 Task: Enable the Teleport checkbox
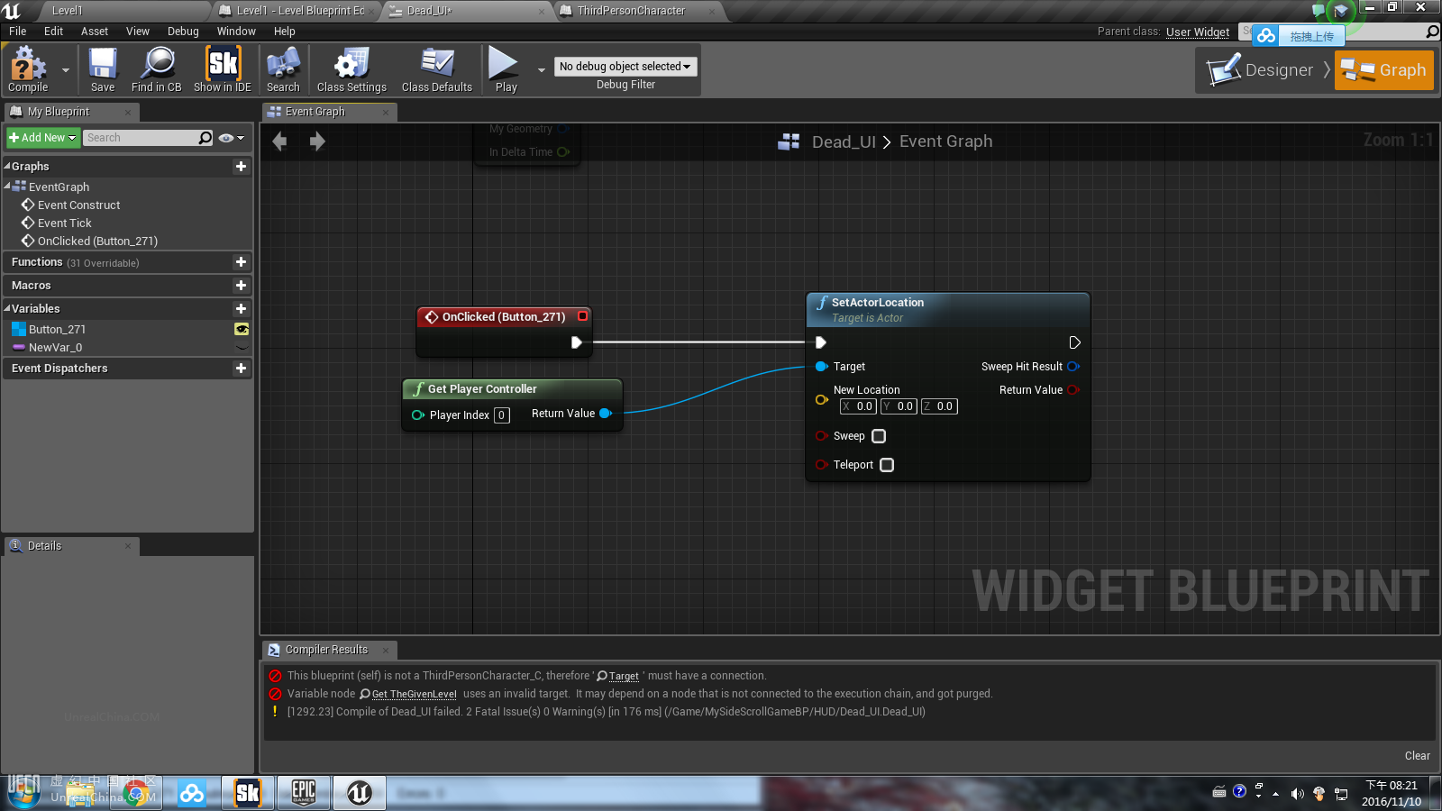[887, 465]
